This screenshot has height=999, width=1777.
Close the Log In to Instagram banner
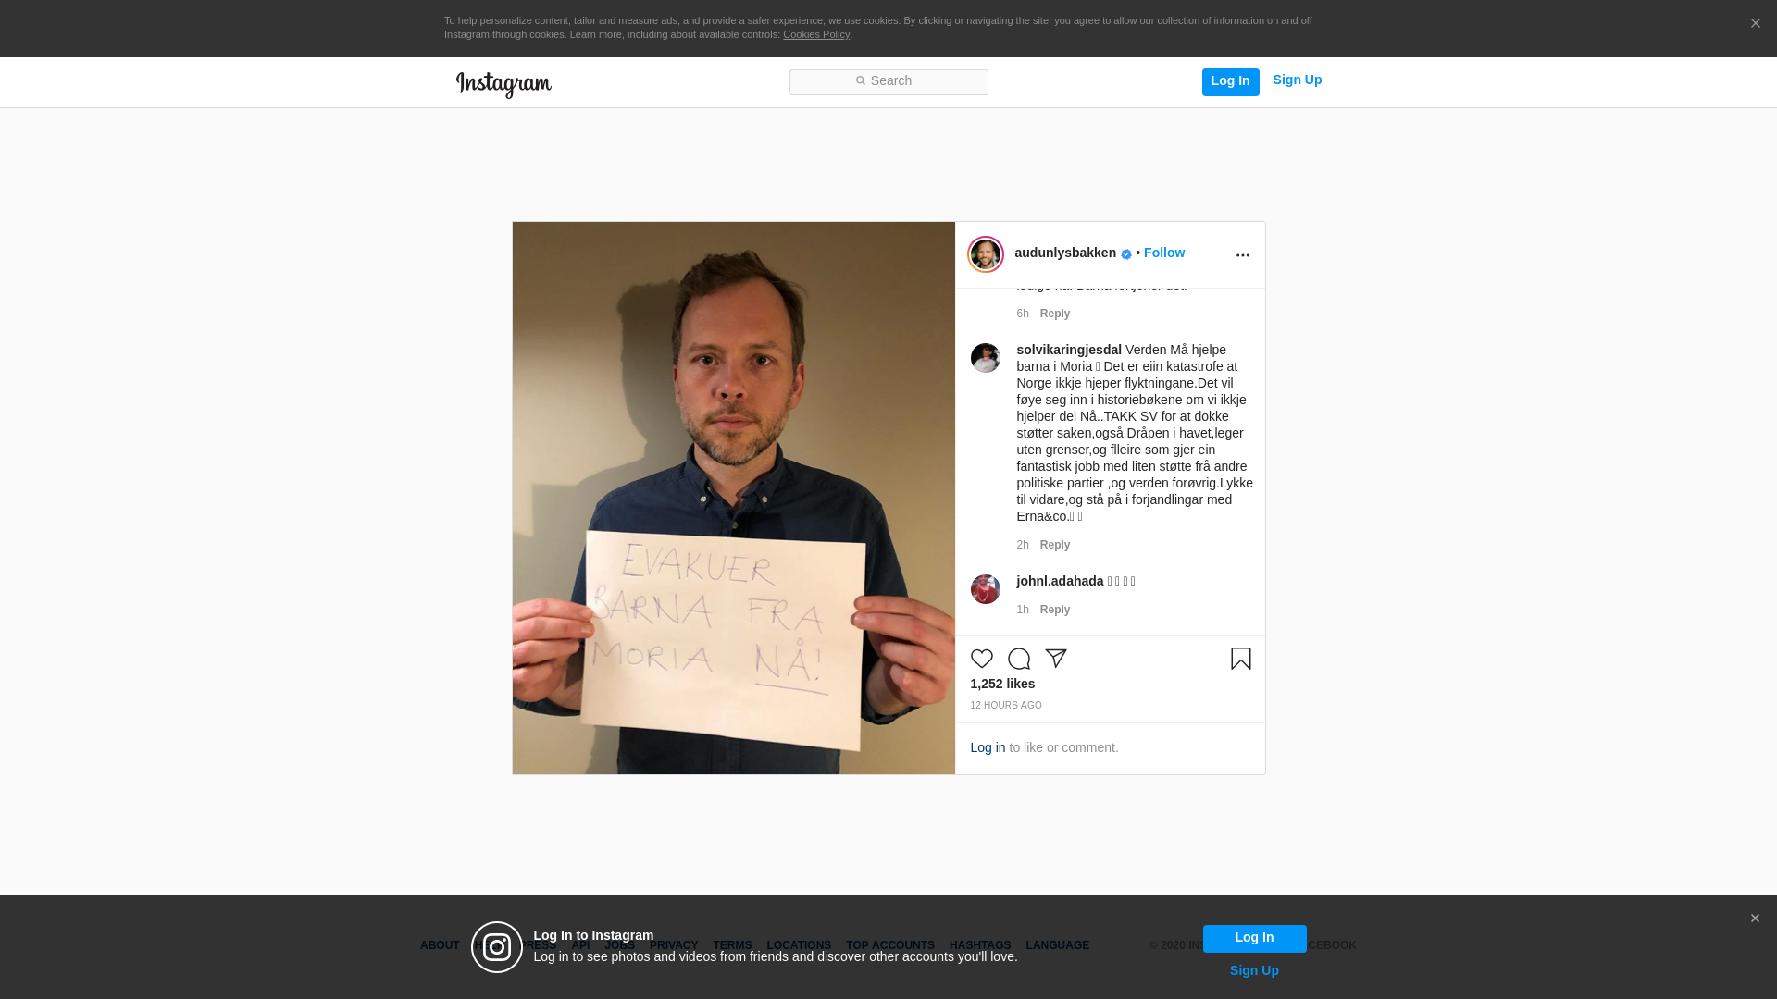point(1755,919)
